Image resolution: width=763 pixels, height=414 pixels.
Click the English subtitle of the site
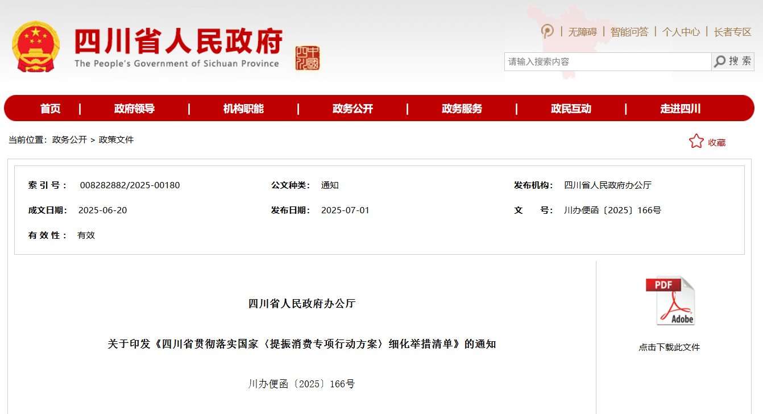[177, 64]
